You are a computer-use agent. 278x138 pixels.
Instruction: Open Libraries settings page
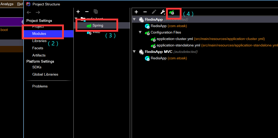pyautogui.click(x=39, y=41)
